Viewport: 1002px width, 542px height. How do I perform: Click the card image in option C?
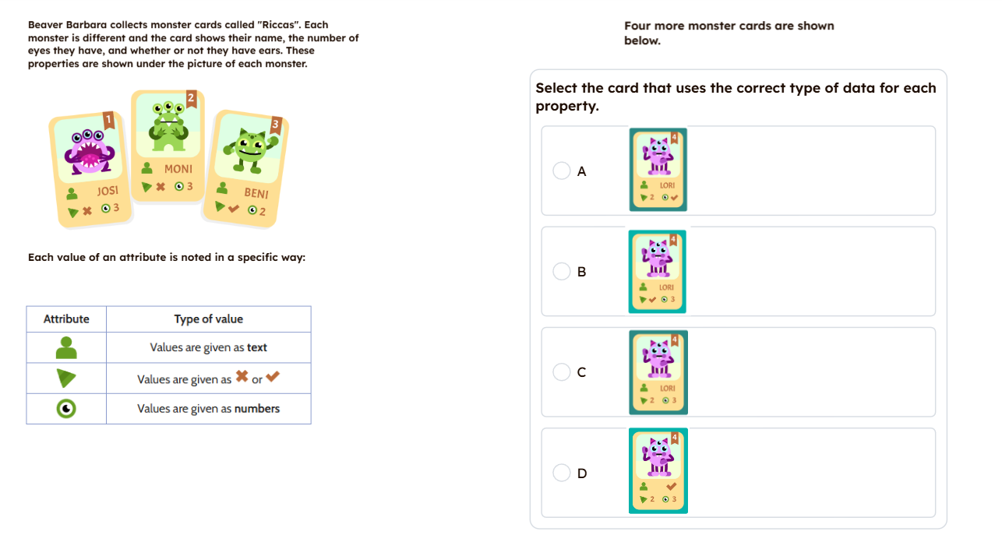click(x=658, y=372)
